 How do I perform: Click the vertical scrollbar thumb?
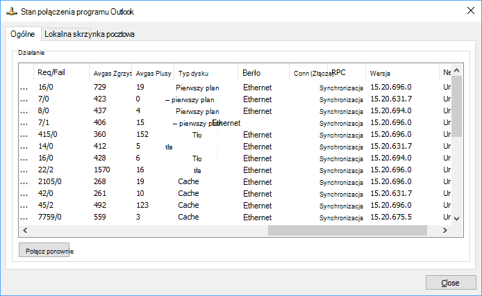click(457, 106)
